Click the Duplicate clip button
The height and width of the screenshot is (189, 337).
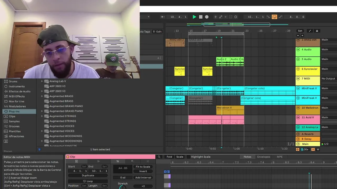pos(88,175)
